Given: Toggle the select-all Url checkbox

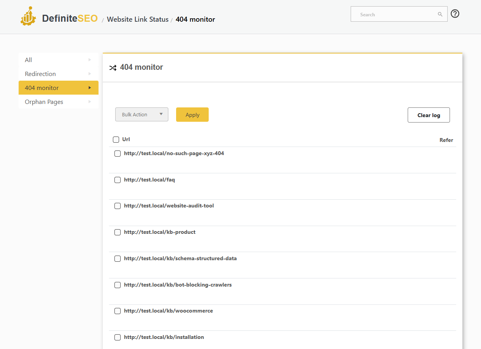Looking at the screenshot, I should [116, 140].
